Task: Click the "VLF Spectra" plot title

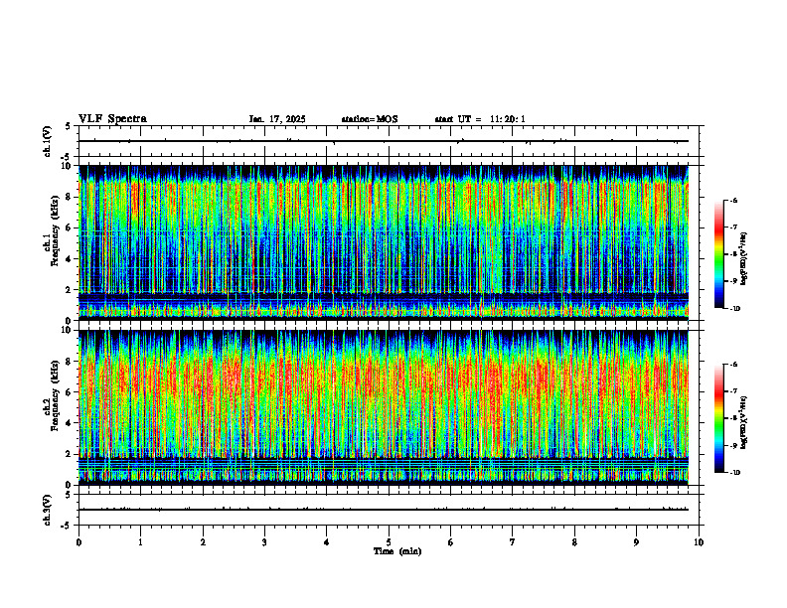Action: click(112, 119)
